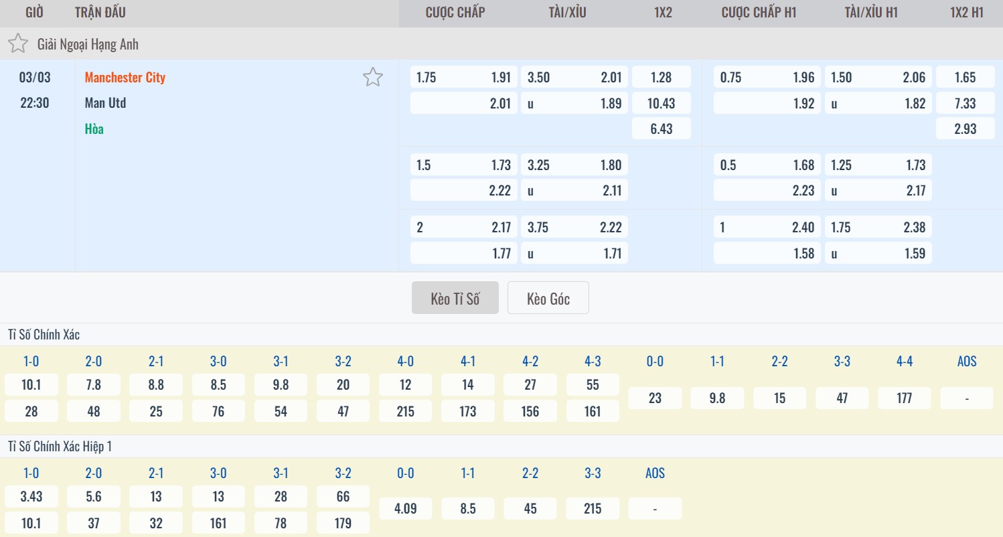This screenshot has height=537, width=1003.
Task: Select first-half 1X2 odds 1.65
Action: click(965, 78)
